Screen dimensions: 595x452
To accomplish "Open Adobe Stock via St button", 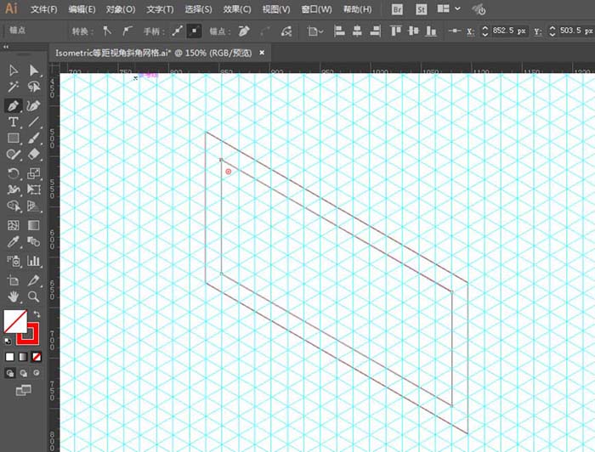I will (x=422, y=9).
